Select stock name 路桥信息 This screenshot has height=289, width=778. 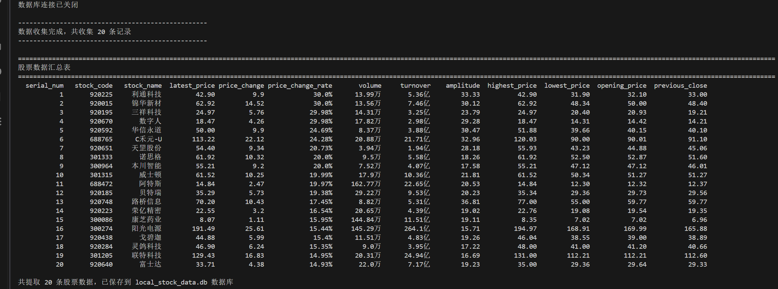click(x=146, y=202)
